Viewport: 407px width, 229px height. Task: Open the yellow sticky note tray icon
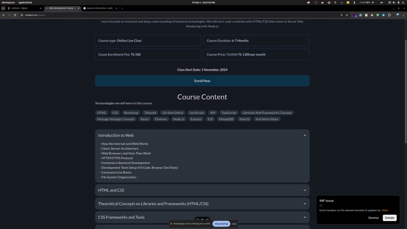click(348, 3)
